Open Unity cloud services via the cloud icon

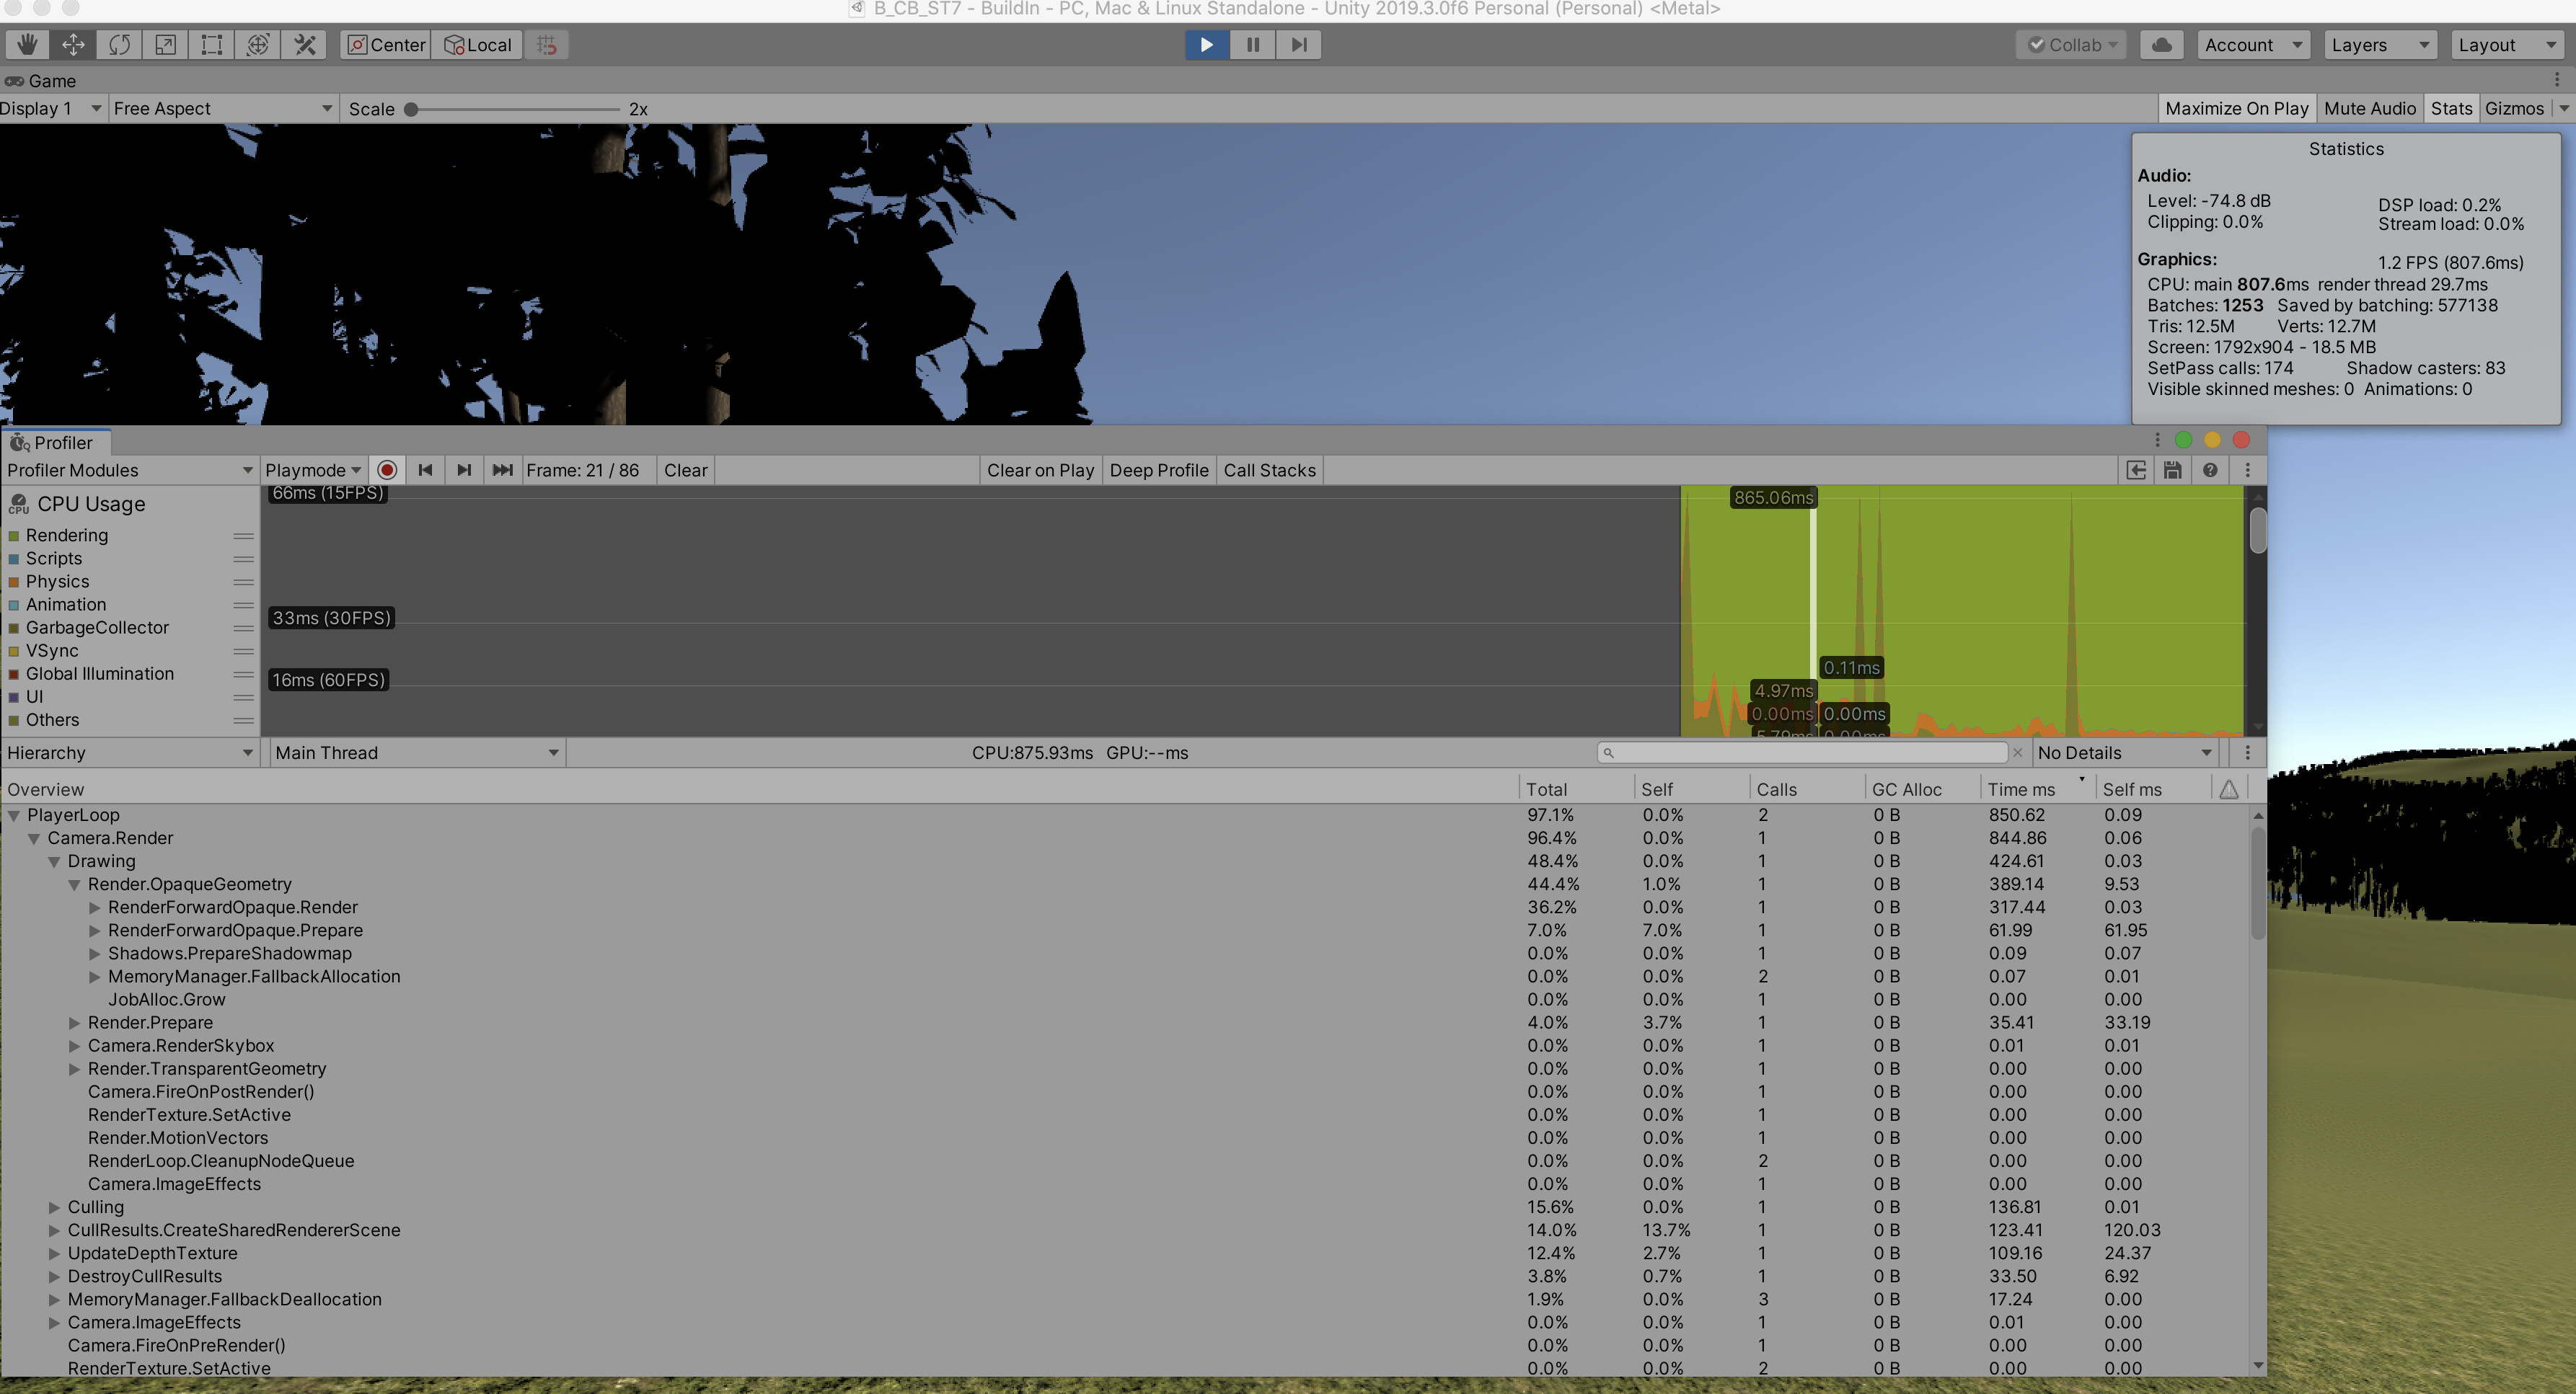coord(2160,44)
